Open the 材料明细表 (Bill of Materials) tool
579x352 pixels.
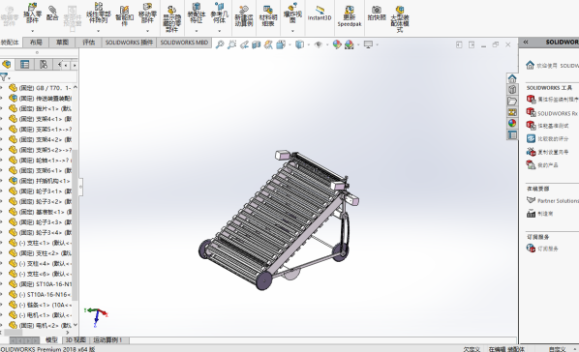(x=268, y=15)
